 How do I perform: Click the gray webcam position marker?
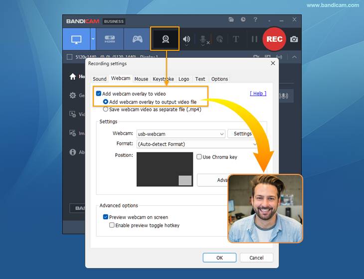click(x=185, y=180)
